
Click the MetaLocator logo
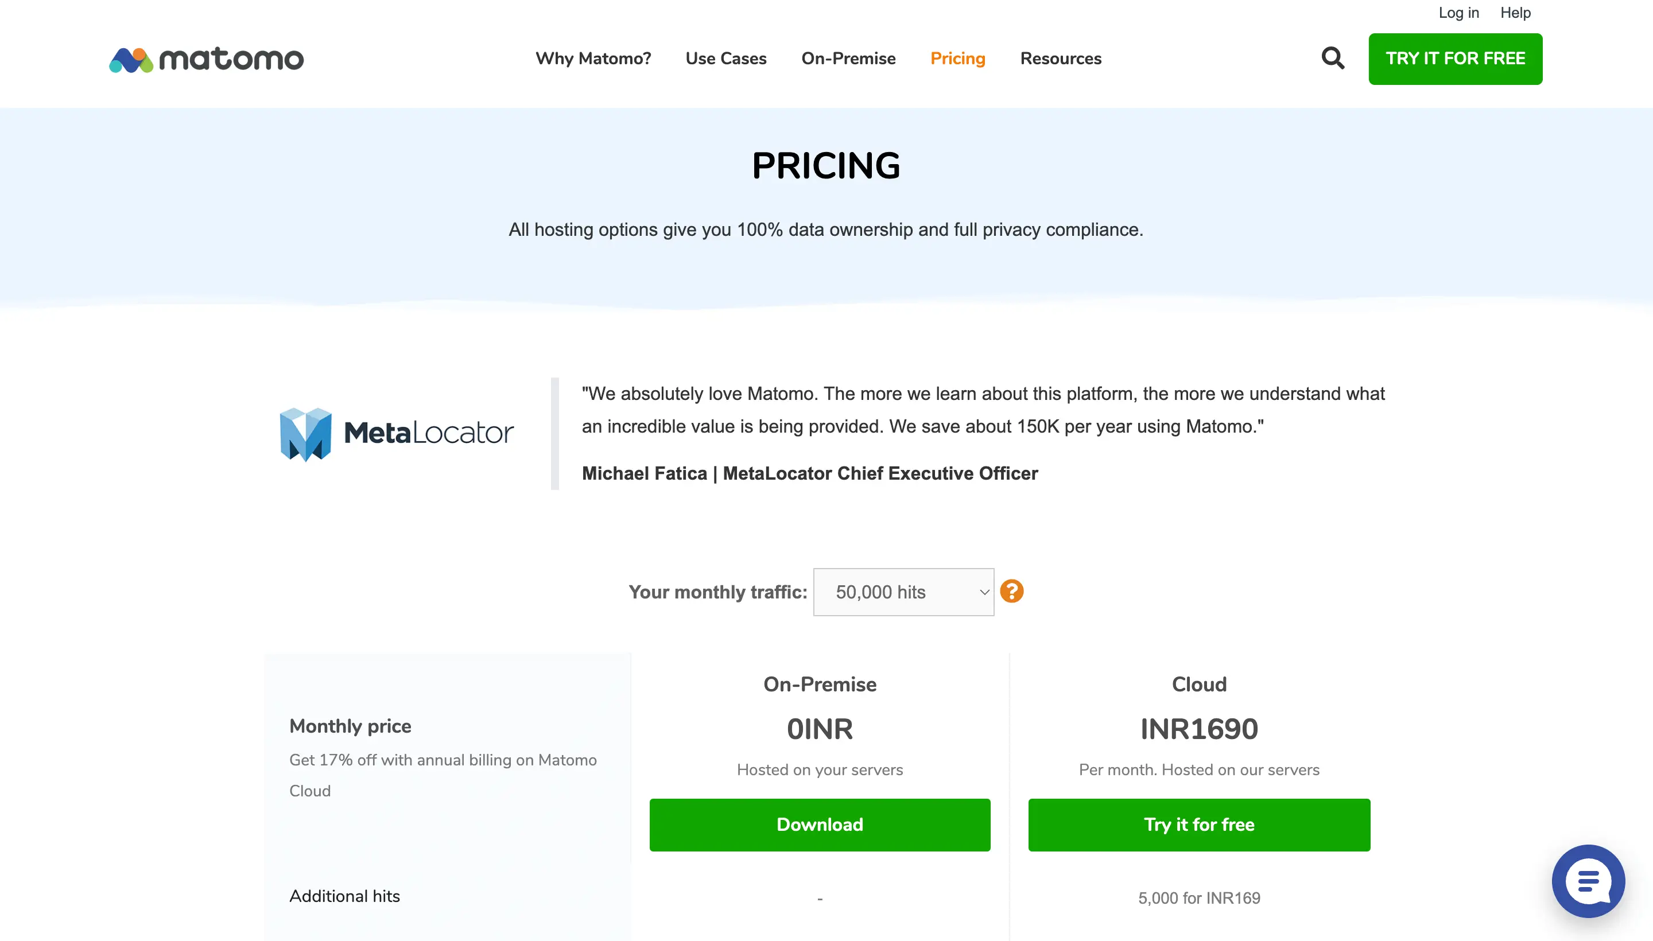pyautogui.click(x=396, y=434)
